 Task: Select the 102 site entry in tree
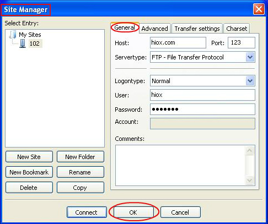[x=35, y=43]
